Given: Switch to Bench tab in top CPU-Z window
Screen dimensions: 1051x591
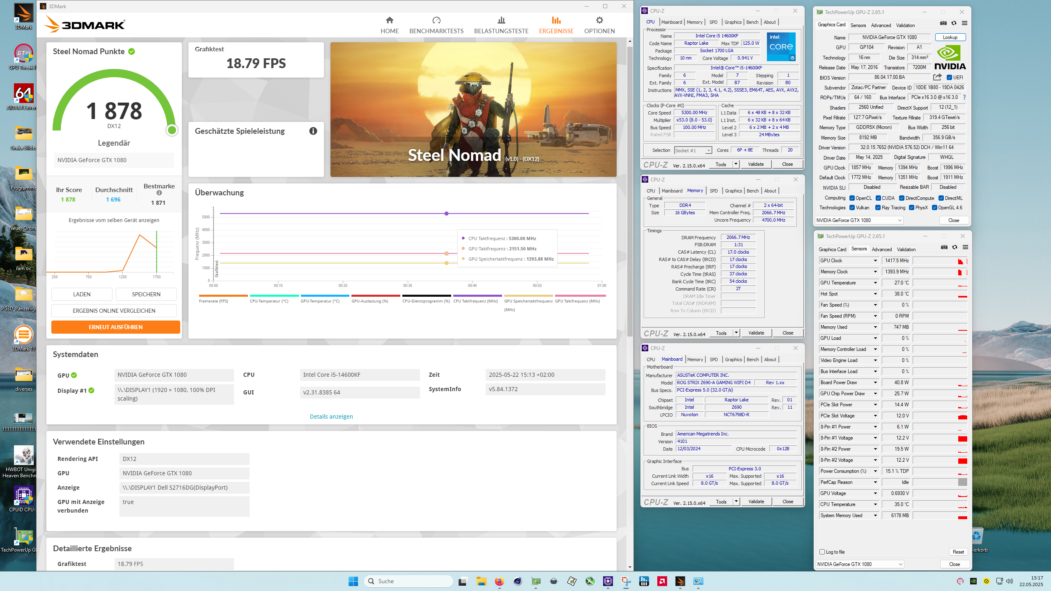Looking at the screenshot, I should click(752, 22).
